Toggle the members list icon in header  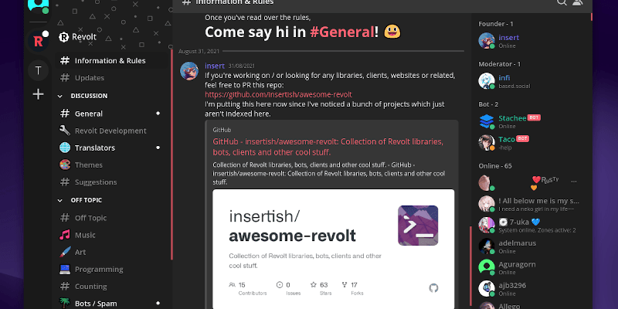577,2
